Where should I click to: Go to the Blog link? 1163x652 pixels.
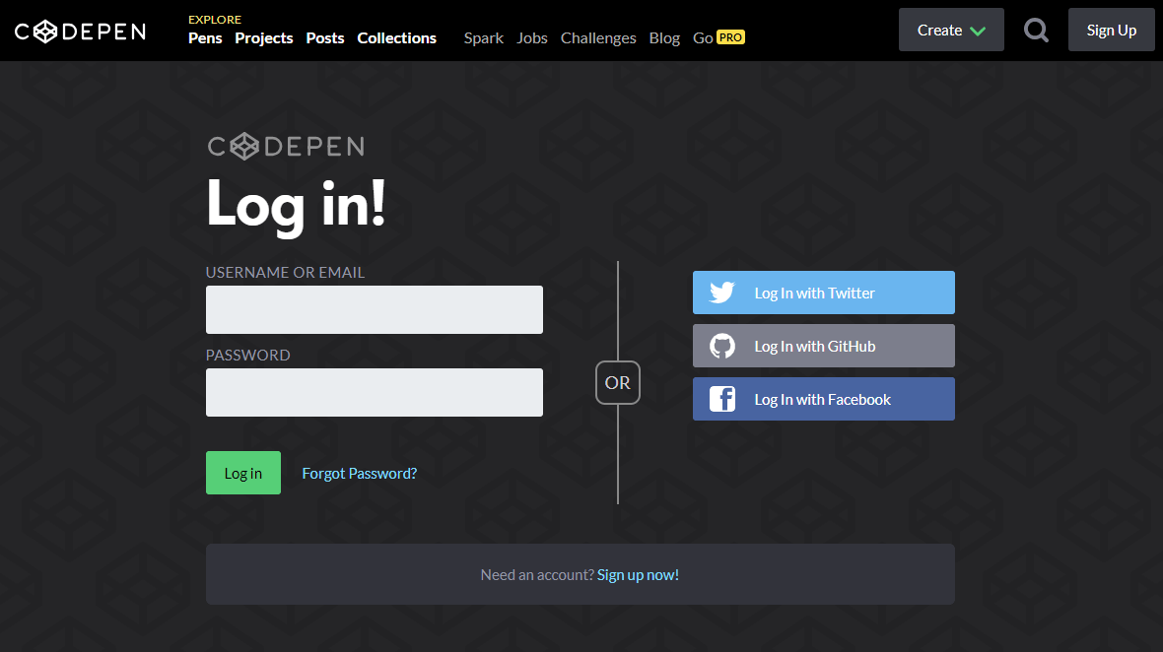pos(664,37)
